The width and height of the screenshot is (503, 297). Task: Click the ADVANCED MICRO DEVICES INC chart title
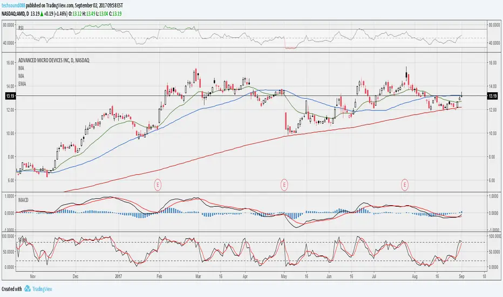point(53,60)
